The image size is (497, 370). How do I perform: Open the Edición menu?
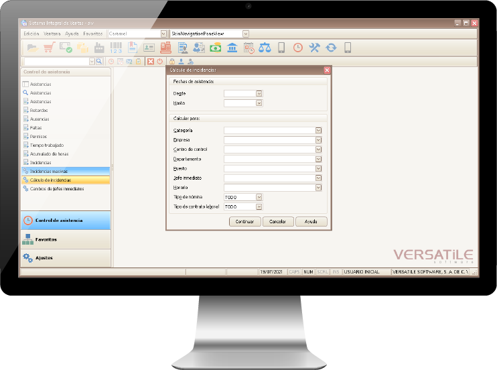click(x=31, y=34)
